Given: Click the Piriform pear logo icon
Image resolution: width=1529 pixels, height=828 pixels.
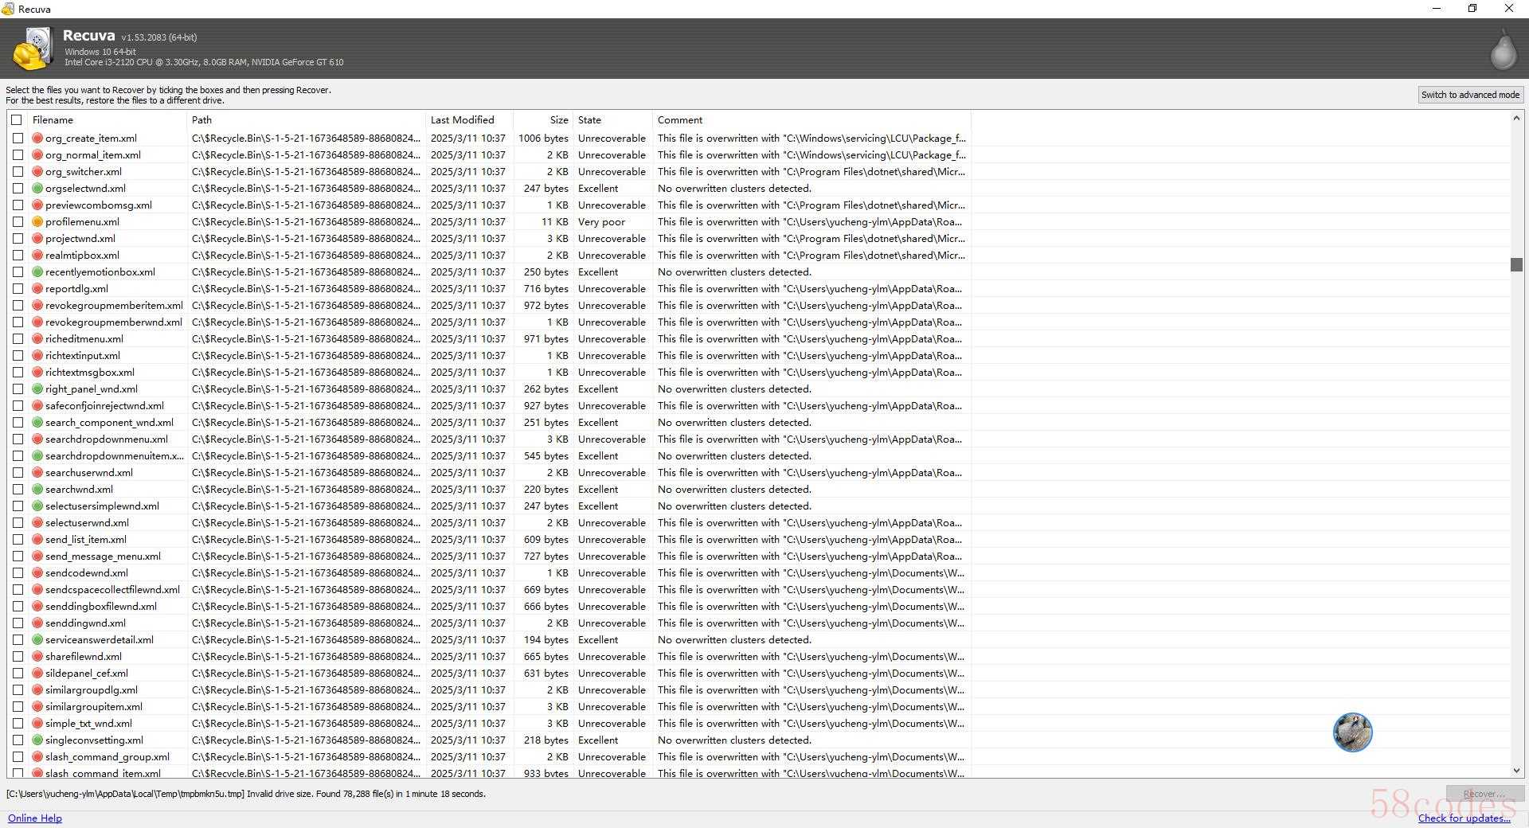Looking at the screenshot, I should click(1504, 49).
